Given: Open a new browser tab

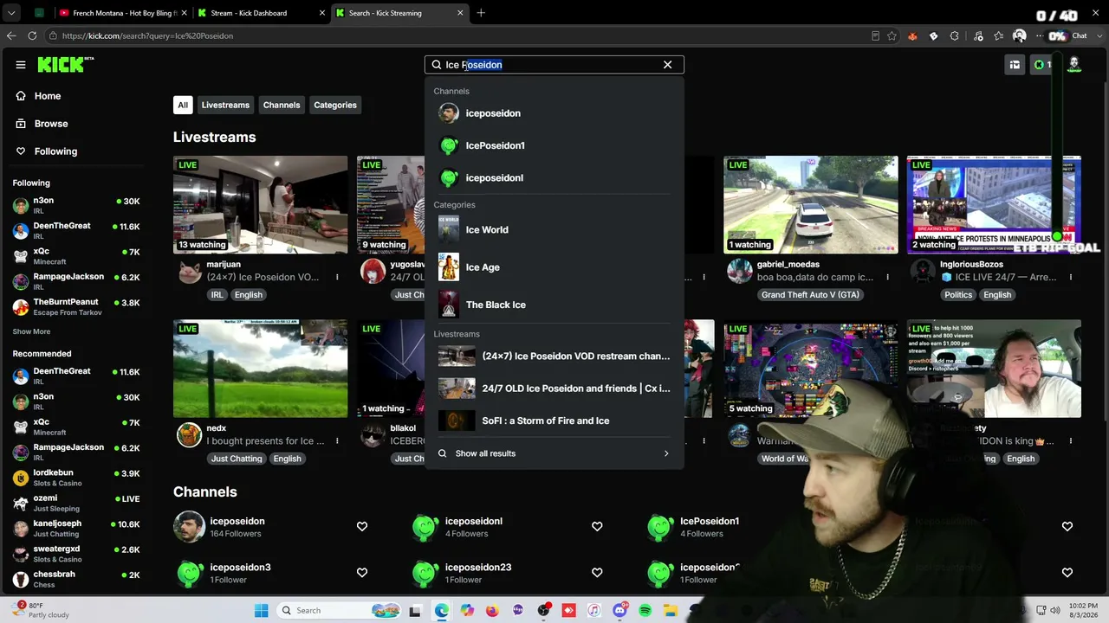Looking at the screenshot, I should (481, 13).
